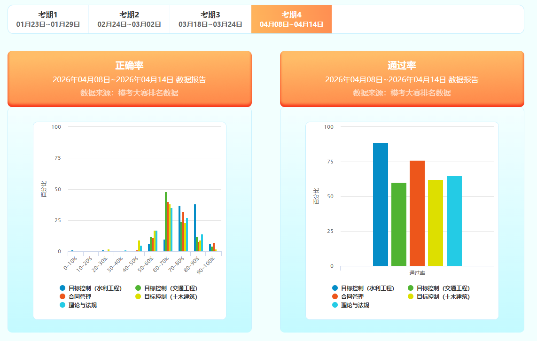Select the green bar in 通过率 chart

pos(399,225)
